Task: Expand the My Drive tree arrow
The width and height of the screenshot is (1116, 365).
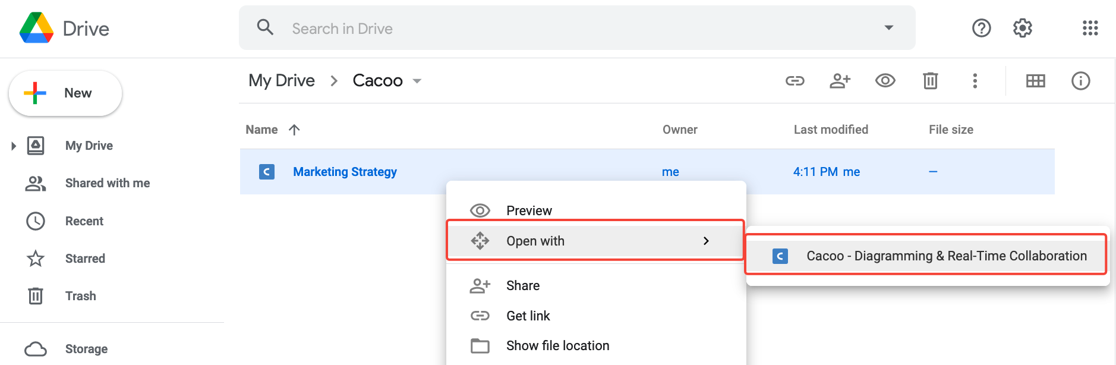Action: click(14, 146)
